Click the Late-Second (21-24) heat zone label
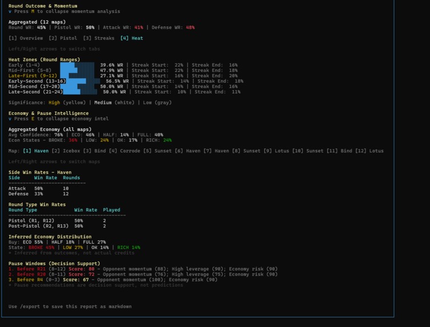Image resolution: width=430 pixels, height=327 pixels. (x=35, y=92)
